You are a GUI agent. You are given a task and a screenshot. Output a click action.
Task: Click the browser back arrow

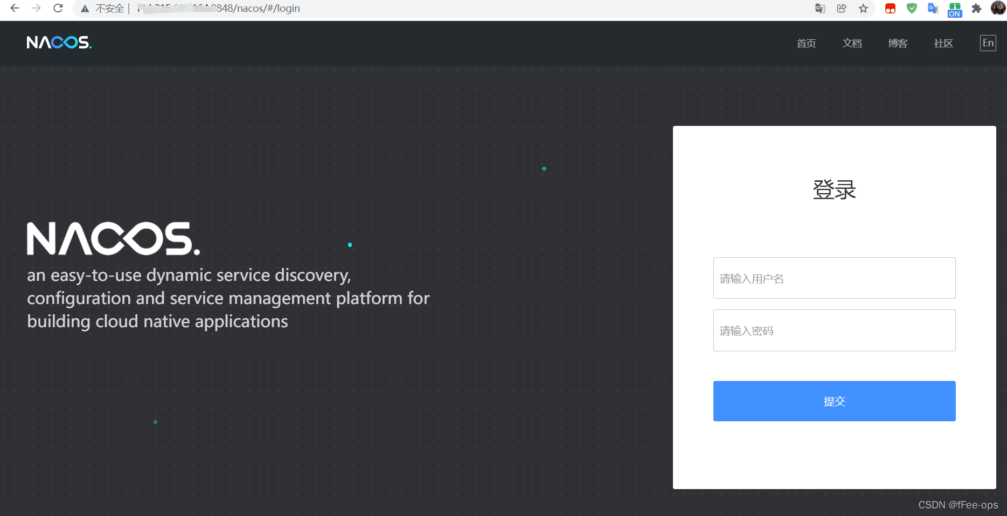pos(15,8)
